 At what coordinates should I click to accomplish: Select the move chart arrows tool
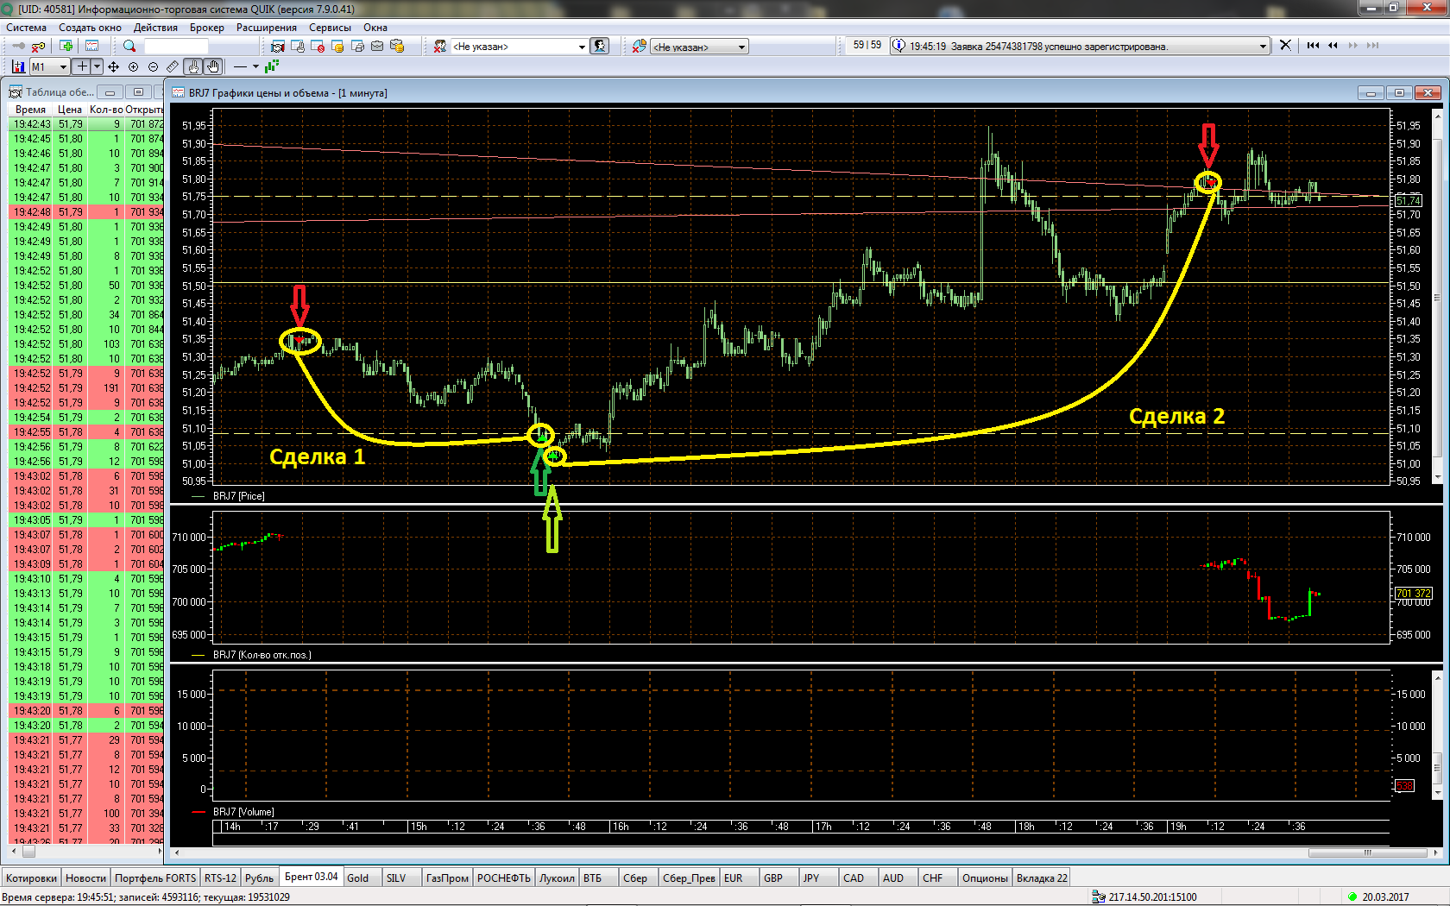pyautogui.click(x=113, y=66)
